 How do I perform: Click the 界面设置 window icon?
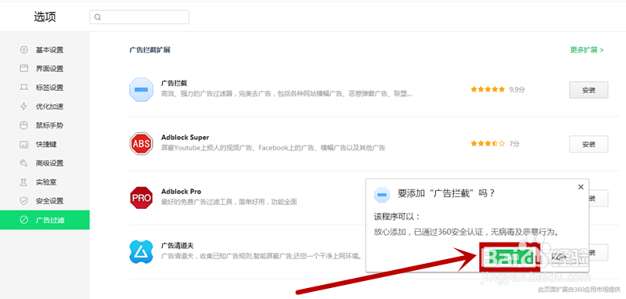[24, 68]
